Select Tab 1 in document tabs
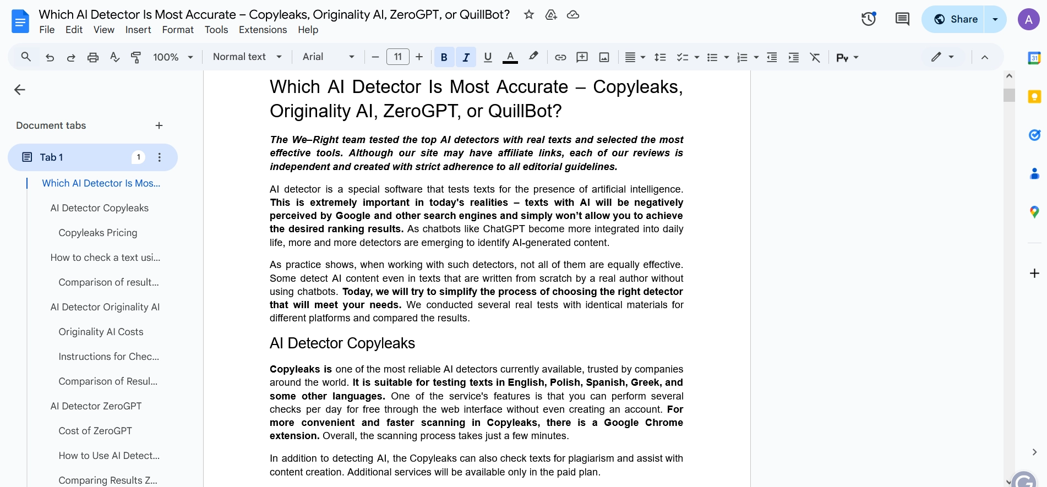The height and width of the screenshot is (487, 1047). (92, 157)
